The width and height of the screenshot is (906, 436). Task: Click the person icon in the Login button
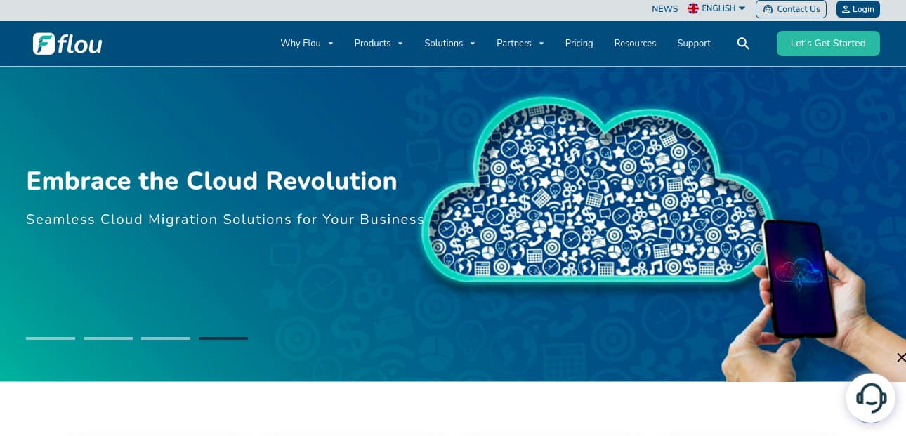point(846,9)
